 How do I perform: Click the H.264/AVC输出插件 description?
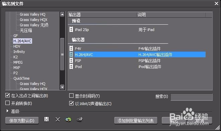point(155,55)
